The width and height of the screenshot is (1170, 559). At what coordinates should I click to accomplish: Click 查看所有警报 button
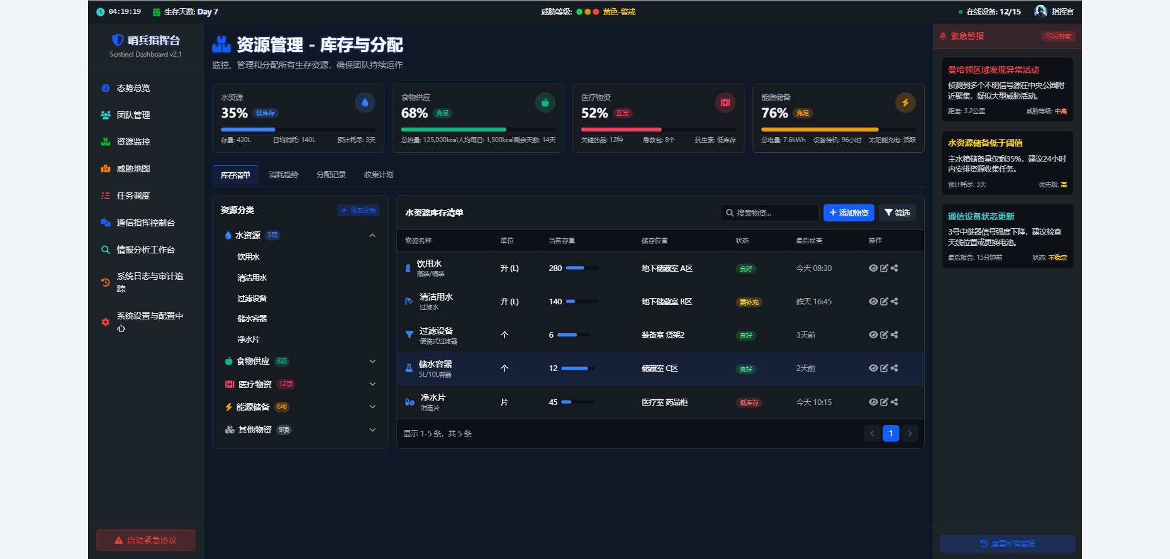pos(1007,544)
